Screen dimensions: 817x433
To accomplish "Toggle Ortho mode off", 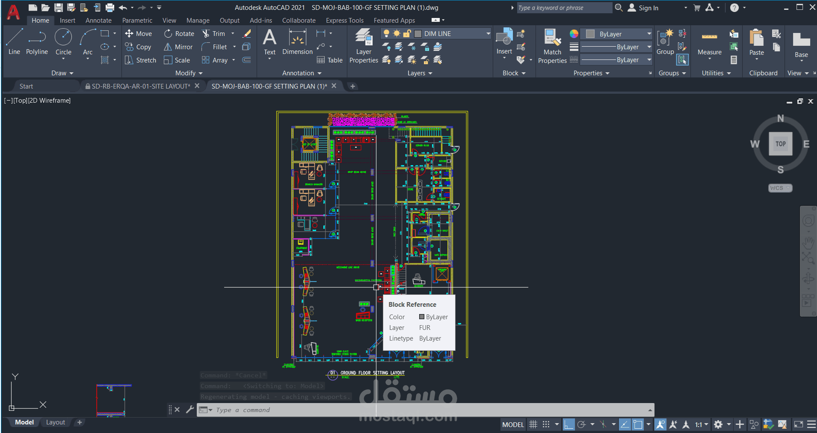I will pyautogui.click(x=568, y=424).
